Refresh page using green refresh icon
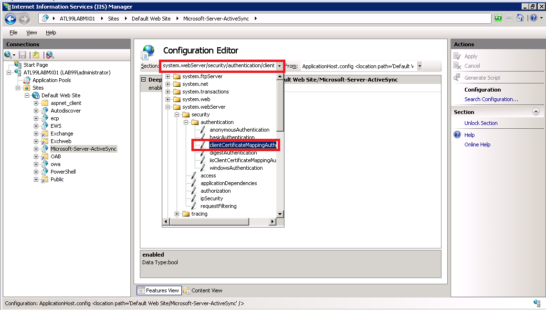This screenshot has width=546, height=310. pos(498,18)
